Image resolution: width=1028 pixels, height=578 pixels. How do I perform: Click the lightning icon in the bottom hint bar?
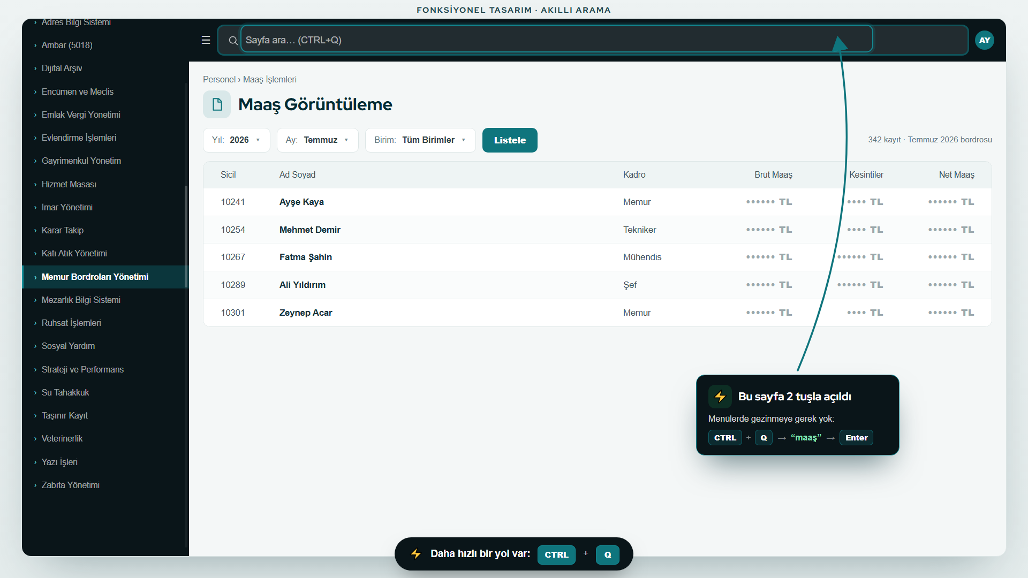coord(416,554)
